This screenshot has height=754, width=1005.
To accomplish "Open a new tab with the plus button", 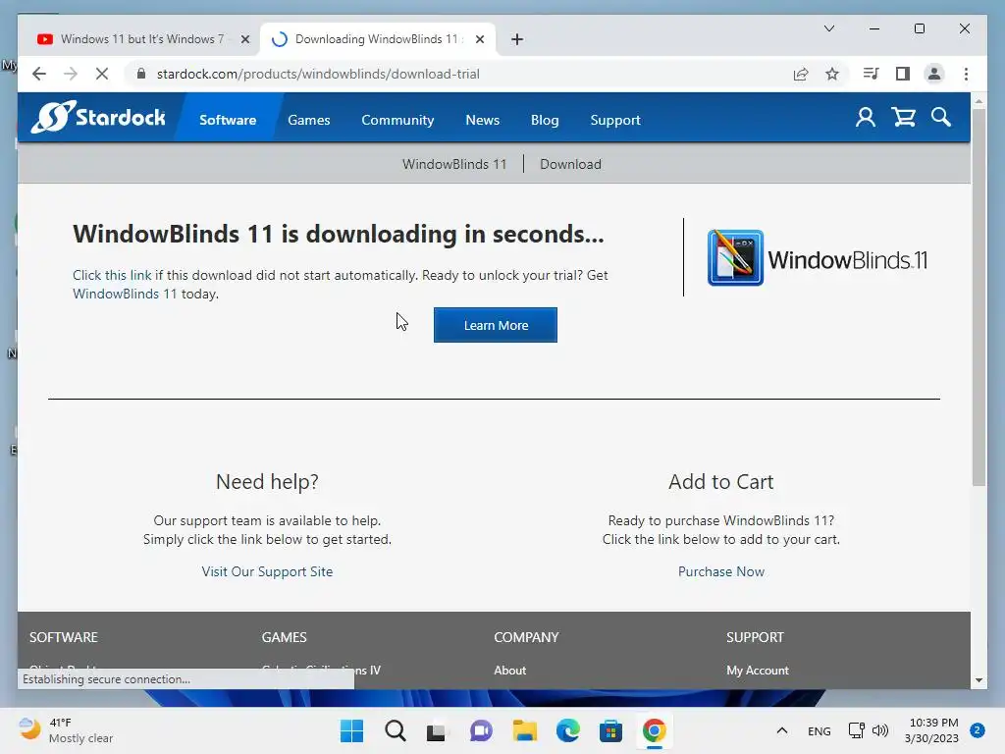I will 517,39.
